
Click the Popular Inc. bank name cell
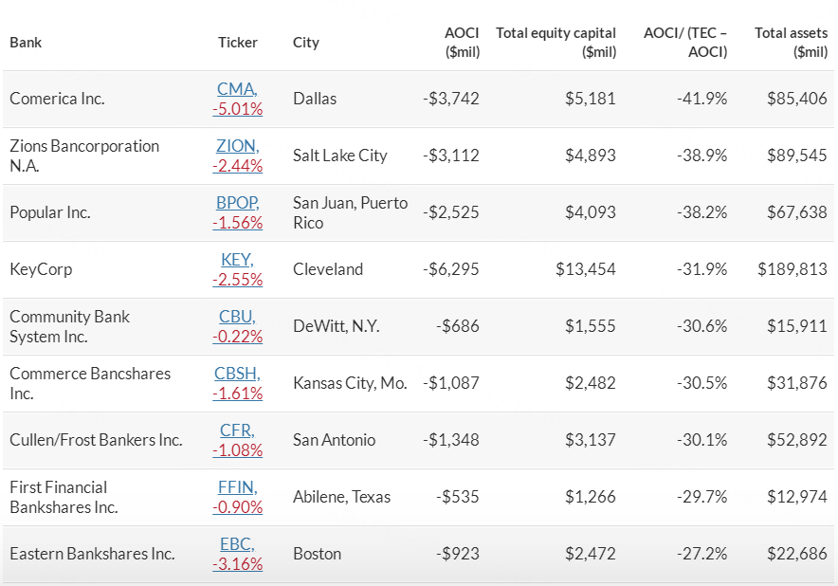tap(50, 212)
